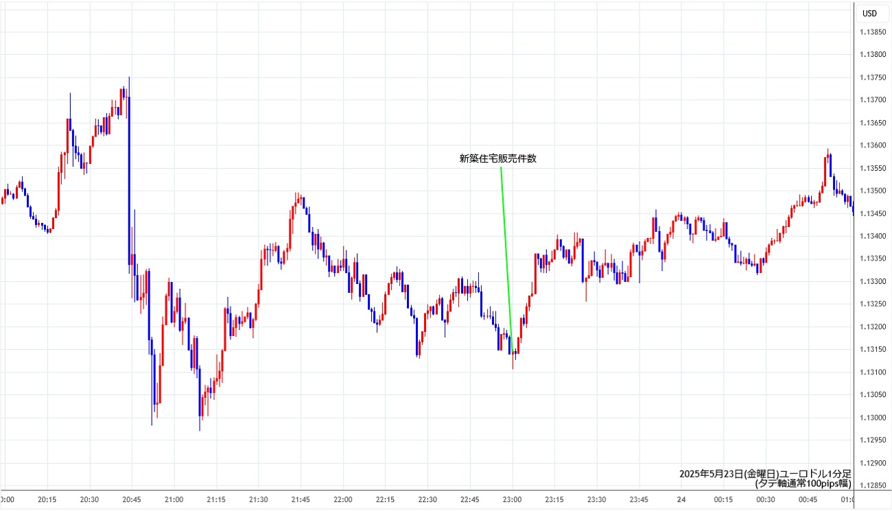Click the 1.13450 price axis label
This screenshot has height=511, width=892.
click(872, 213)
